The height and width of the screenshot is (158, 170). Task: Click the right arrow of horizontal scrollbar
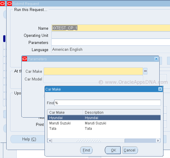[158, 141]
